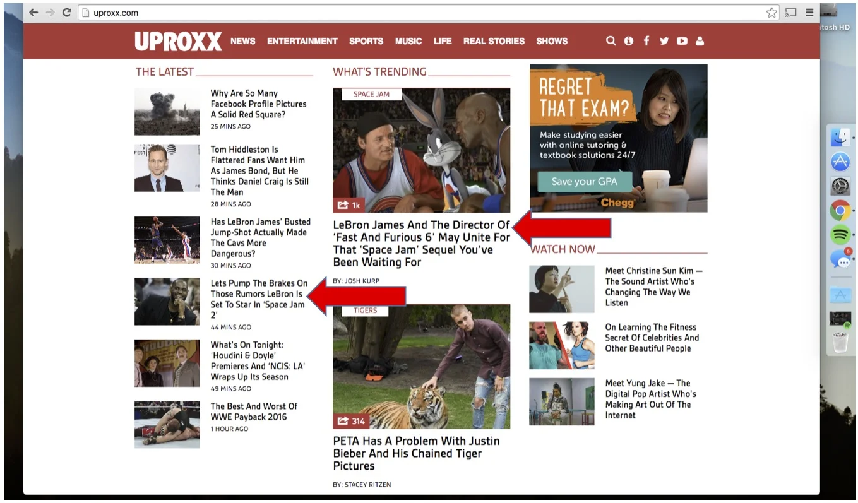Viewport: 858px width, 503px height.
Task: Open What's On Tonight Houdini & Doyle article
Action: (x=258, y=361)
